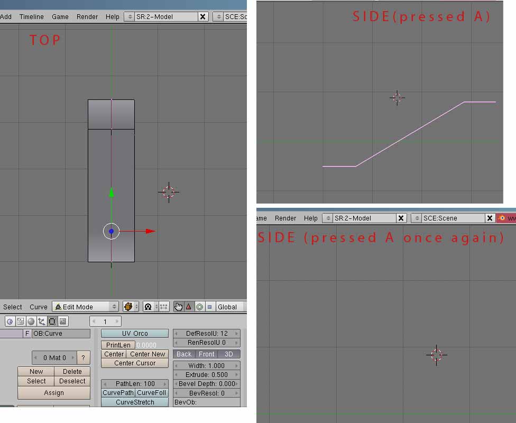The height and width of the screenshot is (423, 516).
Task: Click the BevOb: input field
Action: click(x=207, y=402)
